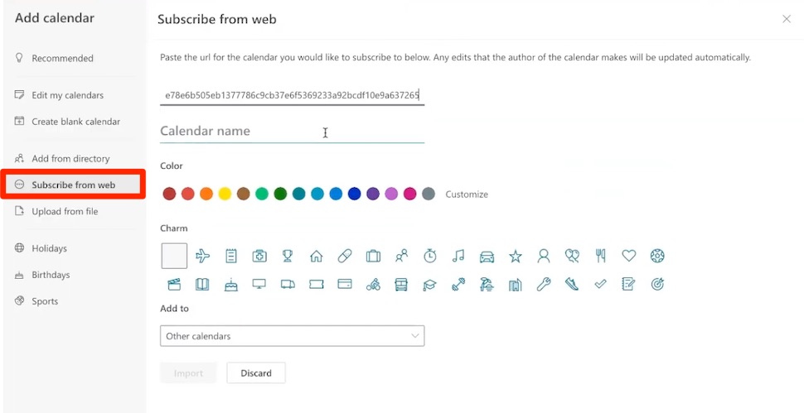Viewport: 804px width, 413px height.
Task: Open Add from directory
Action: [70, 158]
